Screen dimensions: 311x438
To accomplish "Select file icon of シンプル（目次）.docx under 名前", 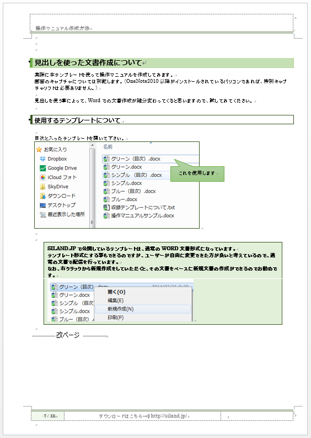I will coord(106,175).
